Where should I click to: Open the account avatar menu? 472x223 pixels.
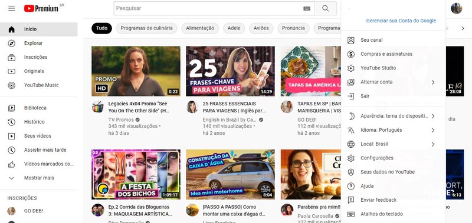pos(456,8)
